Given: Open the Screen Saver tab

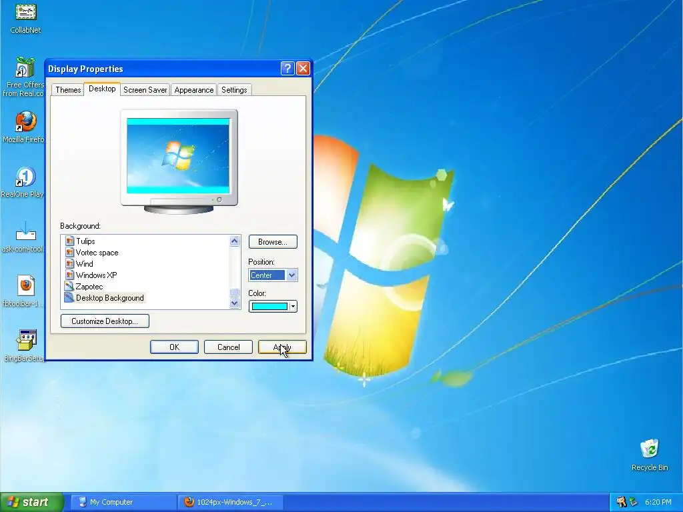Looking at the screenshot, I should click(x=145, y=90).
